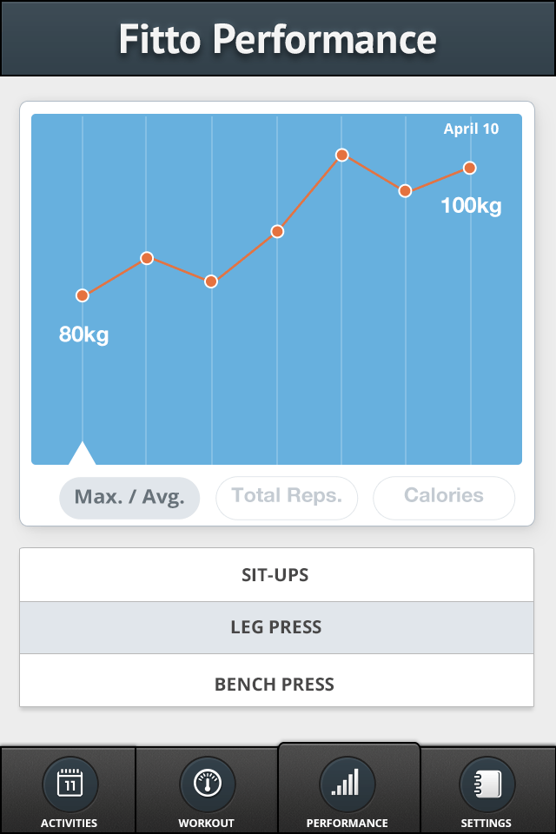Select the last data point under April 10
556x834 pixels.
point(470,168)
